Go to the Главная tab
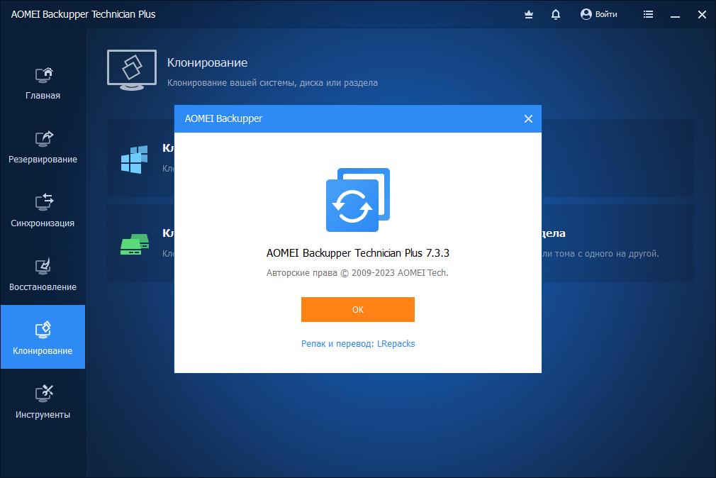This screenshot has height=478, width=716. pos(43,83)
